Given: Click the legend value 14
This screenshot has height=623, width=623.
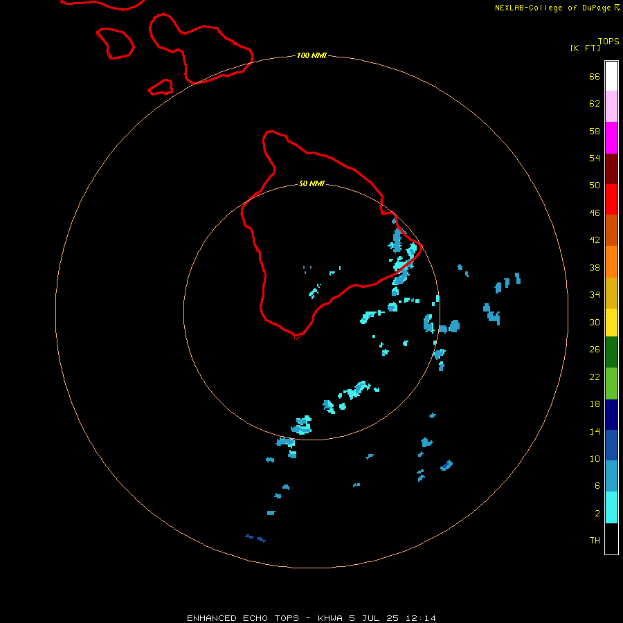Looking at the screenshot, I should (x=595, y=431).
